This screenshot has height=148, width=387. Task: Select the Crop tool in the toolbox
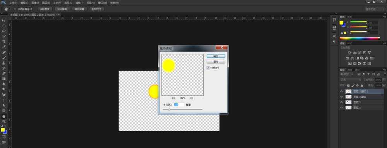pos(4,42)
